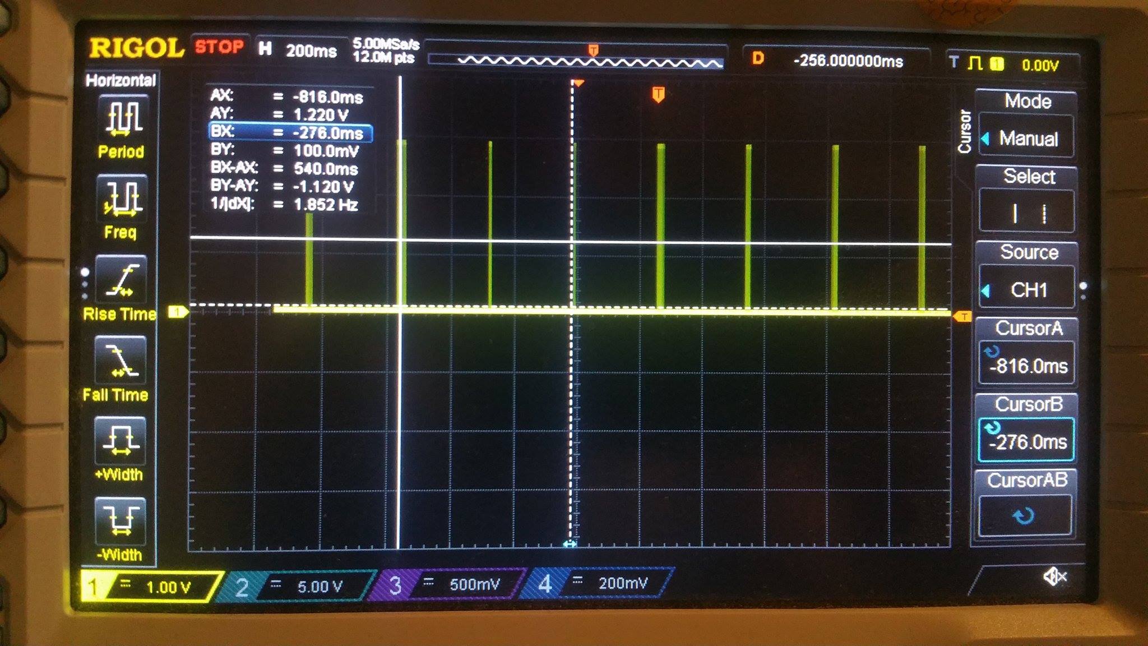The width and height of the screenshot is (1148, 646).
Task: Click the orange trigger position marker
Action: pos(659,94)
